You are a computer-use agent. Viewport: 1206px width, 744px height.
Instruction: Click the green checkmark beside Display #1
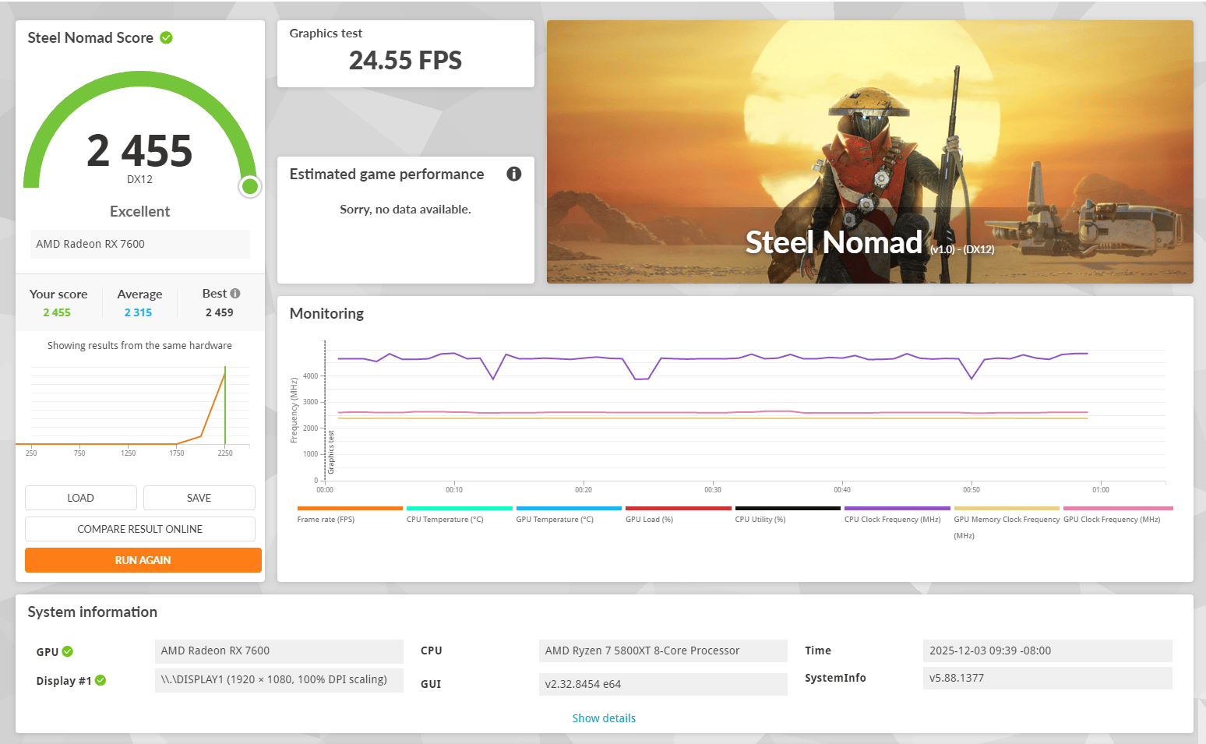(100, 680)
